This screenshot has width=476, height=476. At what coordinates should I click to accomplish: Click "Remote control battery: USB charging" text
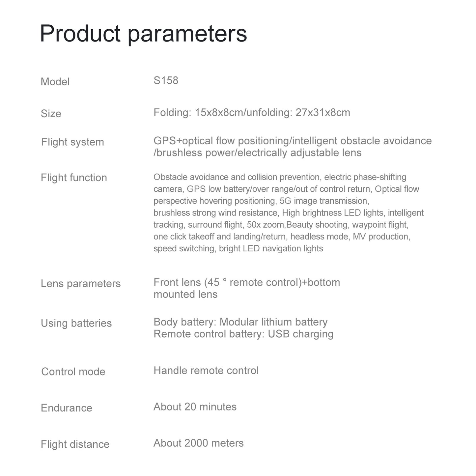pos(243,334)
